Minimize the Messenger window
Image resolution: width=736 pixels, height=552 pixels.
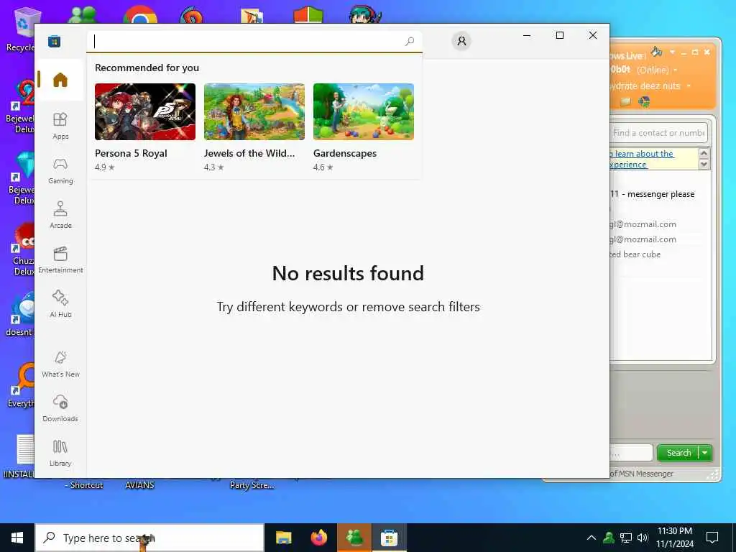tap(684, 52)
